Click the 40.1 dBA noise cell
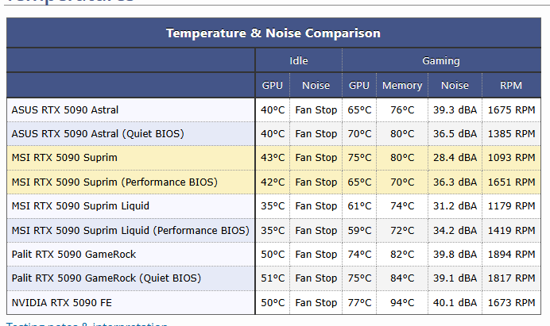 click(455, 302)
